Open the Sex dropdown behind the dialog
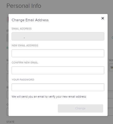The height and width of the screenshot is (124, 113). (x=111, y=67)
